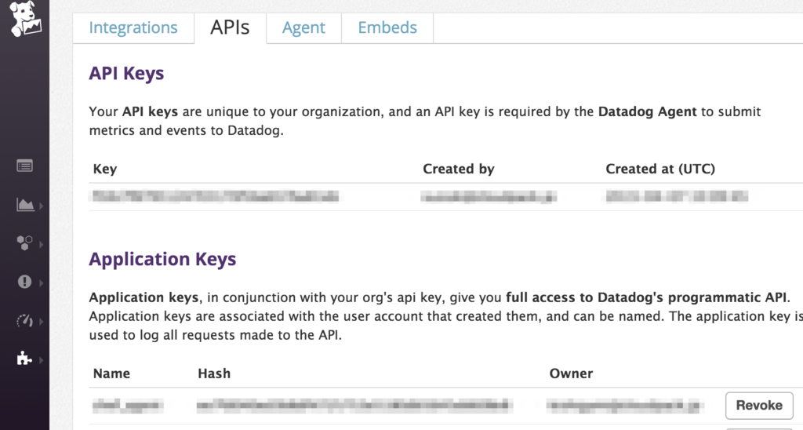
Task: Click the Created at (UTC) column header
Action: click(660, 169)
